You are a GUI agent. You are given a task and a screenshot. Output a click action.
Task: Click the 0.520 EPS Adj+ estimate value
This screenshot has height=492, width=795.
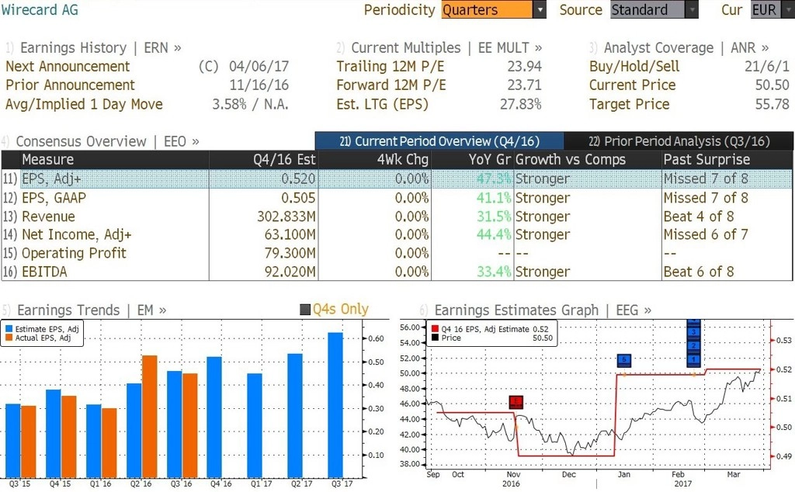pyautogui.click(x=299, y=178)
